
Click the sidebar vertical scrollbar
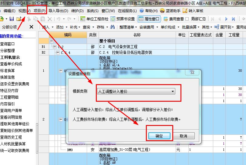[x=37, y=138]
